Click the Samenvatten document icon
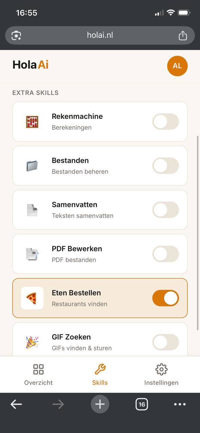Screen dimensions: 200x433 coord(32,210)
